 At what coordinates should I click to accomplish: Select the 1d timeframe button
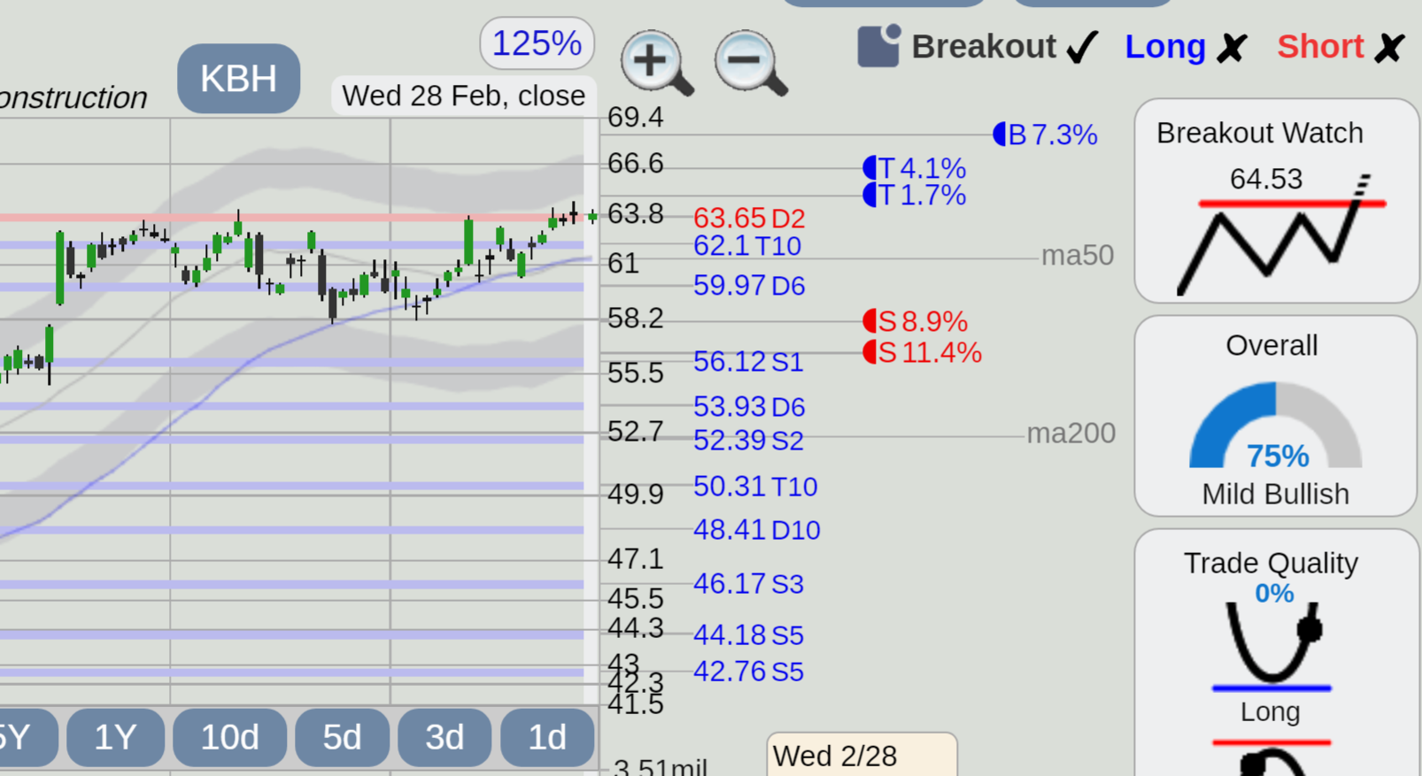pos(547,737)
